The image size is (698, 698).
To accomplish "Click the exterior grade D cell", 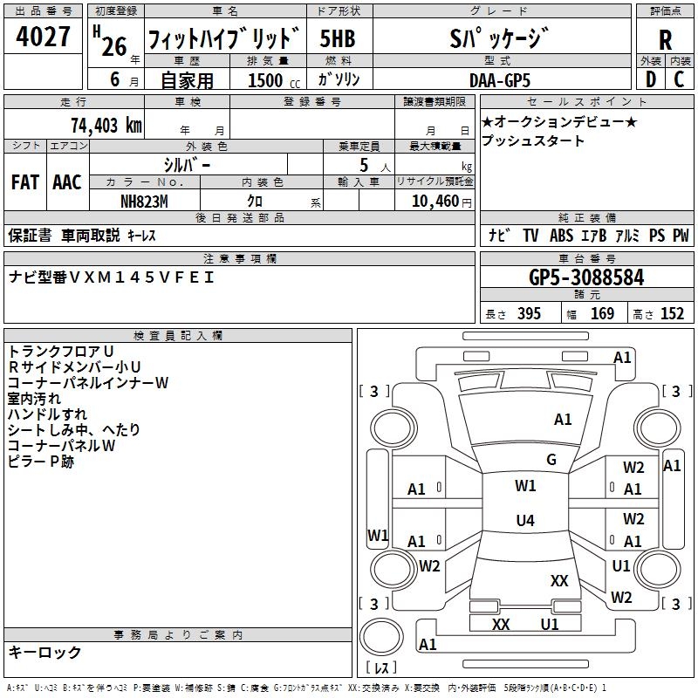I will click(x=651, y=79).
